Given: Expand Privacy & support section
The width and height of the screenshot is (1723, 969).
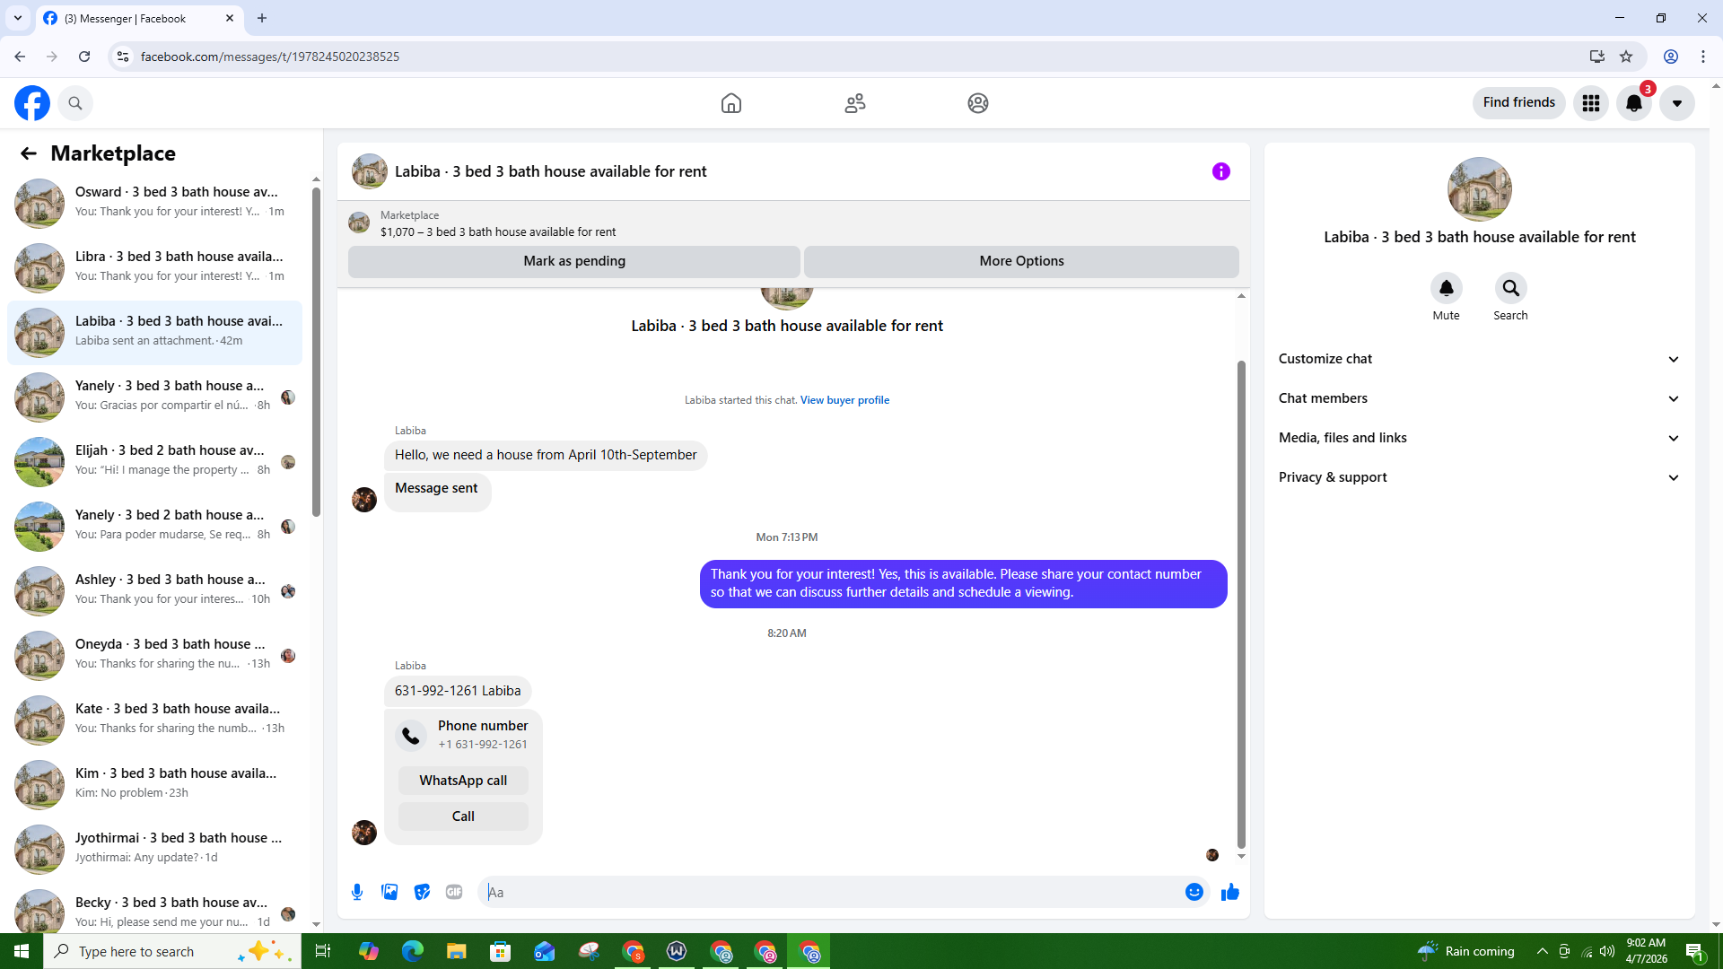Looking at the screenshot, I should [1479, 477].
